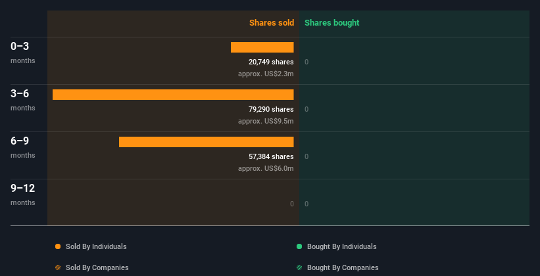The image size is (540, 276).
Task: Click the 57,384 shares value
Action: point(266,156)
